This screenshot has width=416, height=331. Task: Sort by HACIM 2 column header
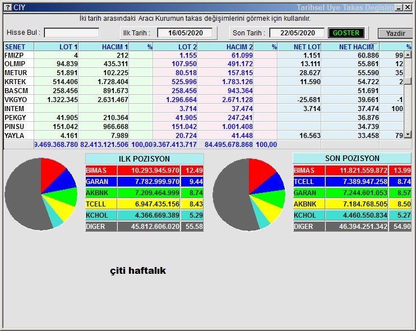[x=225, y=47]
